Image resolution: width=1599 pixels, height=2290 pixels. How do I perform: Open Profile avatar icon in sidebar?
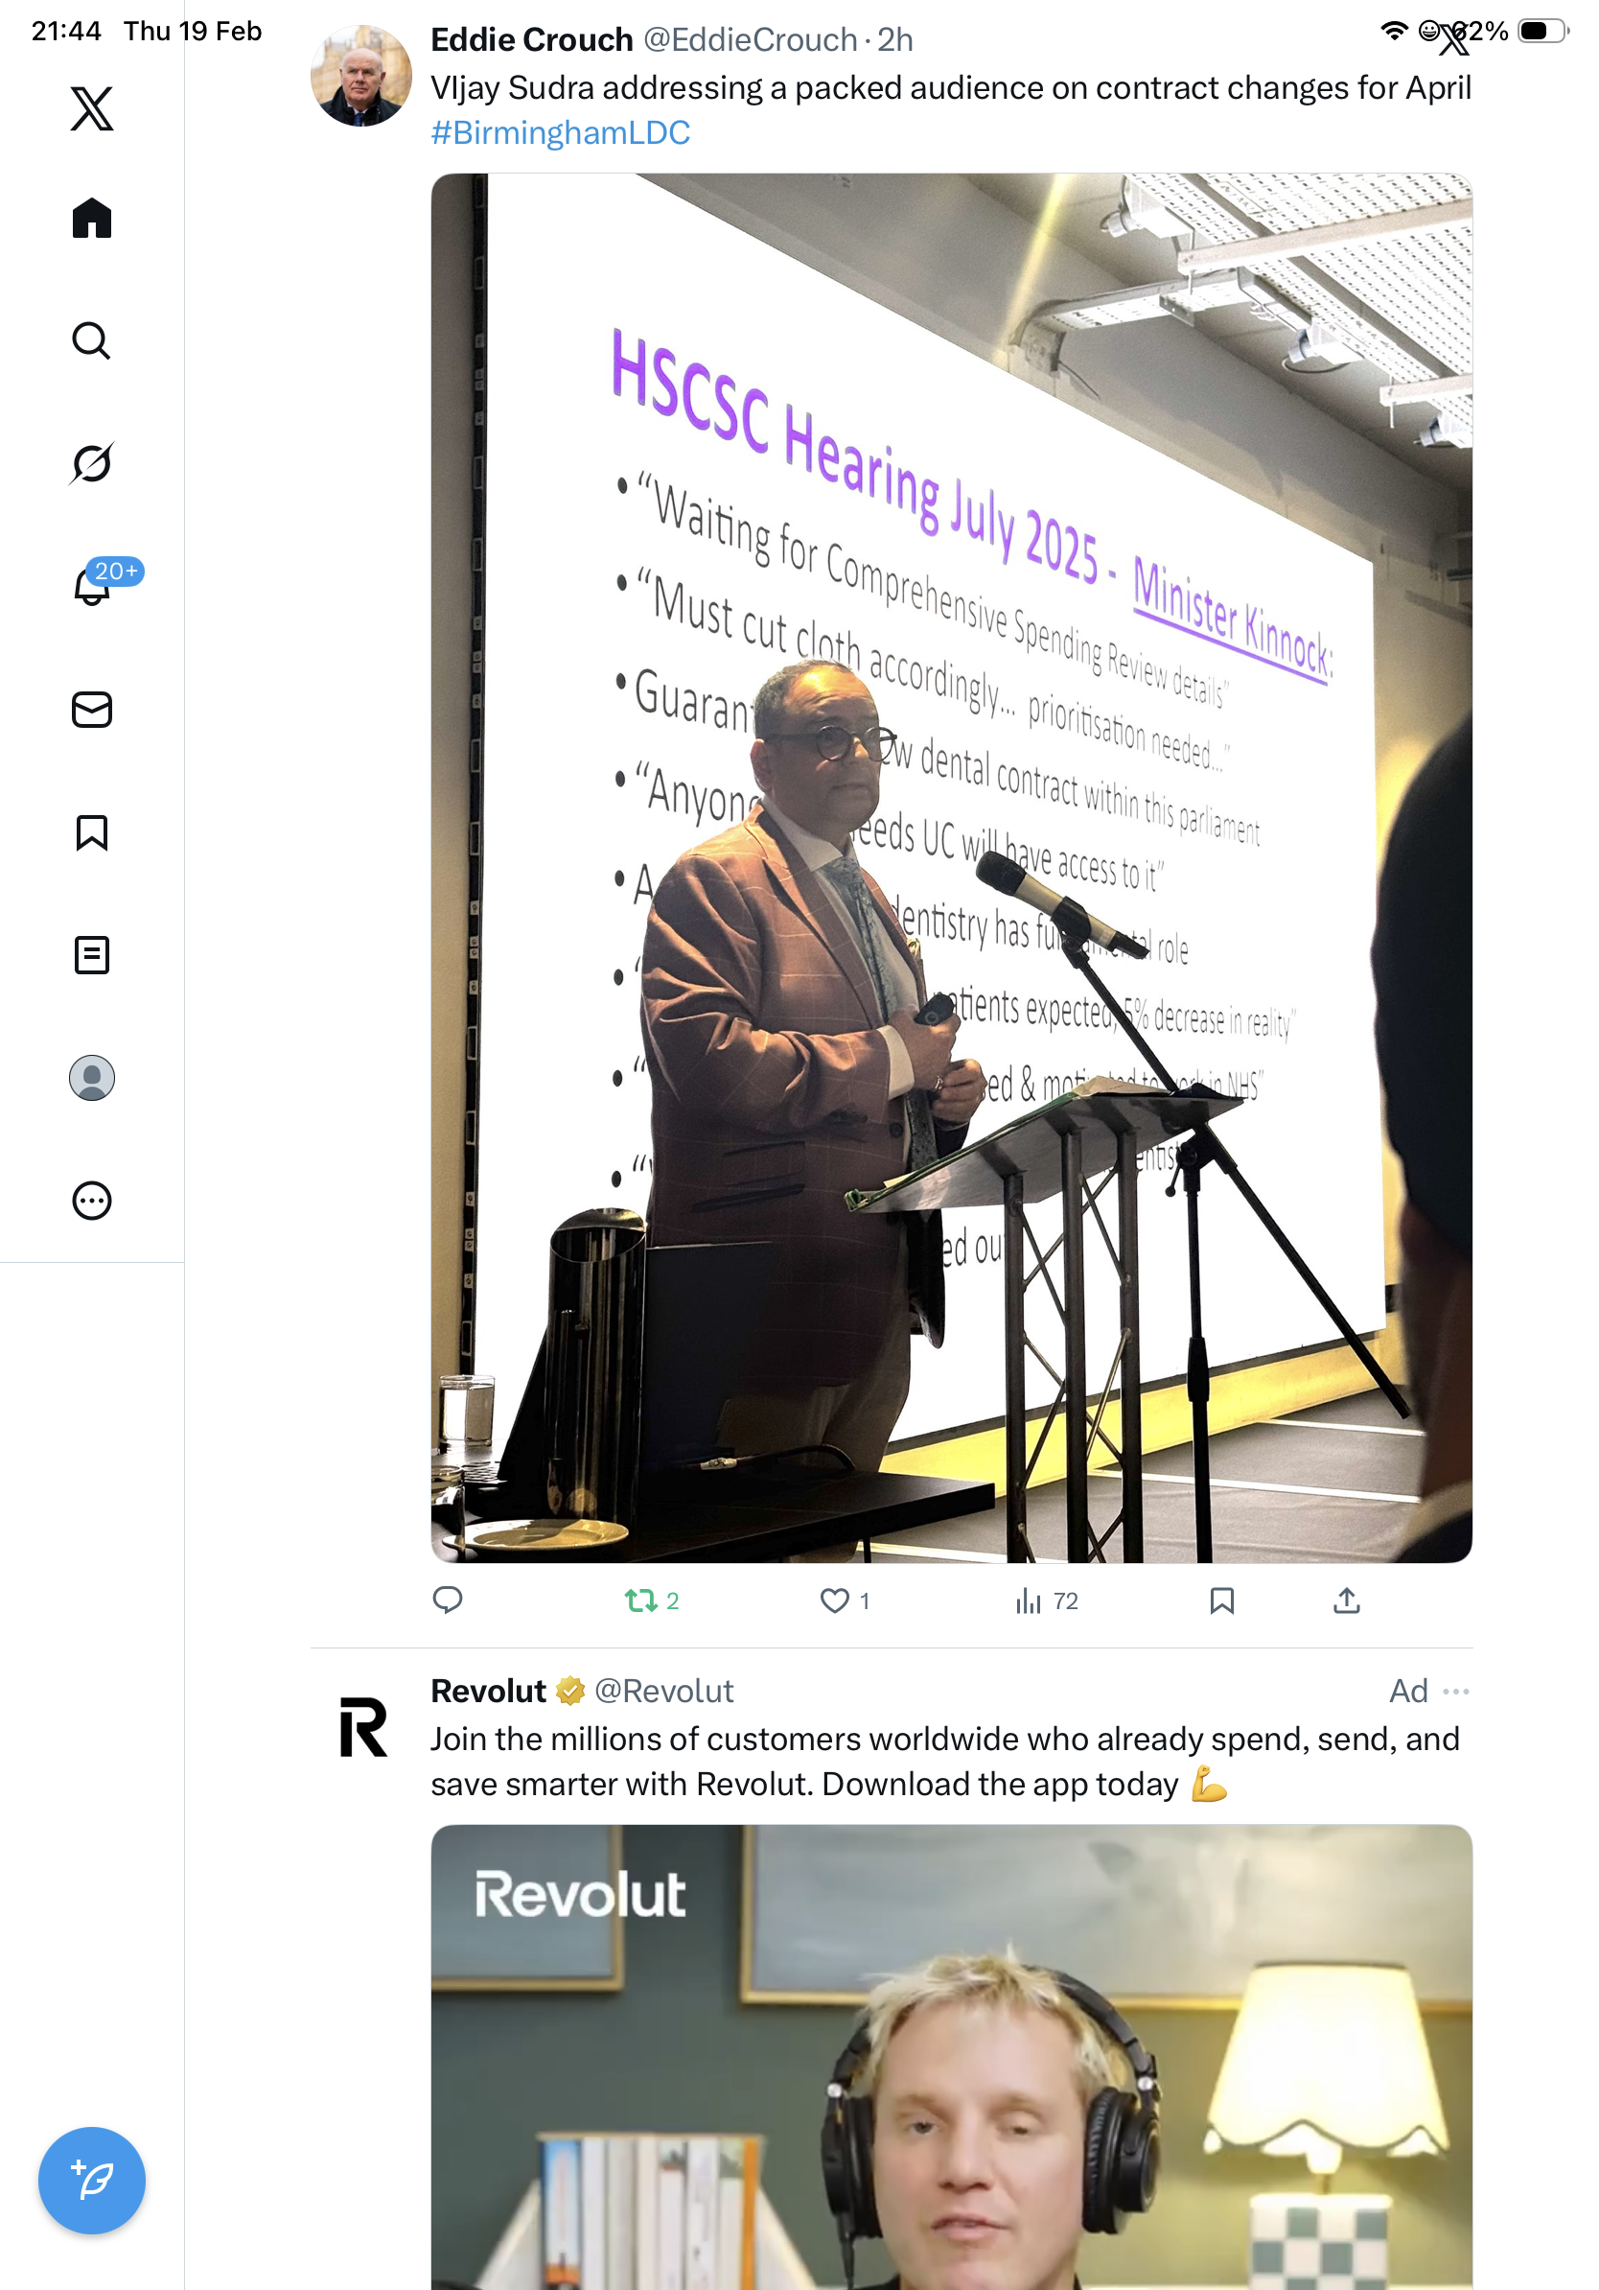(x=92, y=1077)
